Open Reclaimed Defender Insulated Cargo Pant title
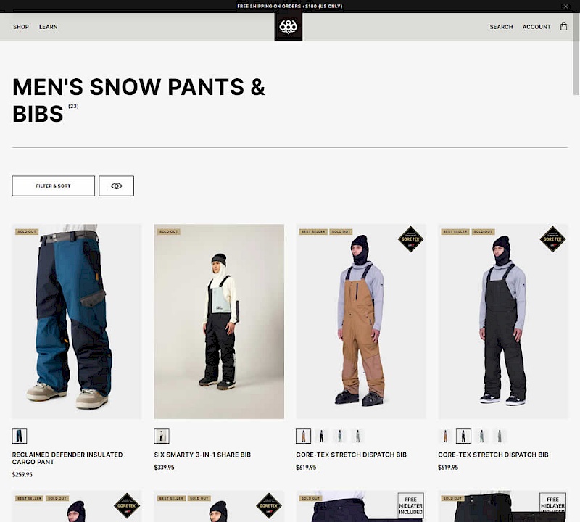Screen dimensions: 580x522 (67, 458)
